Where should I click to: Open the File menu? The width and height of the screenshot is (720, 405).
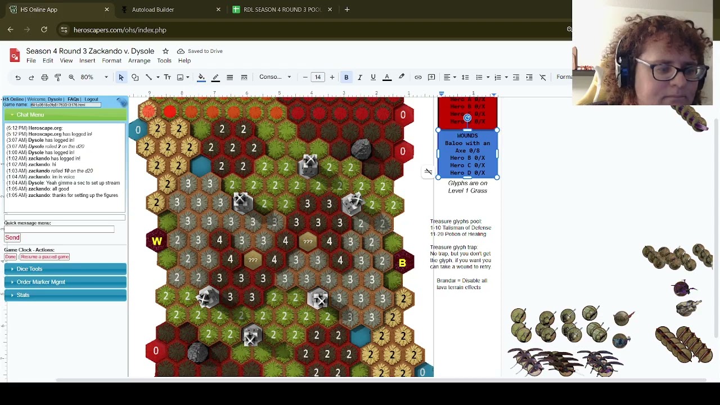click(x=31, y=61)
